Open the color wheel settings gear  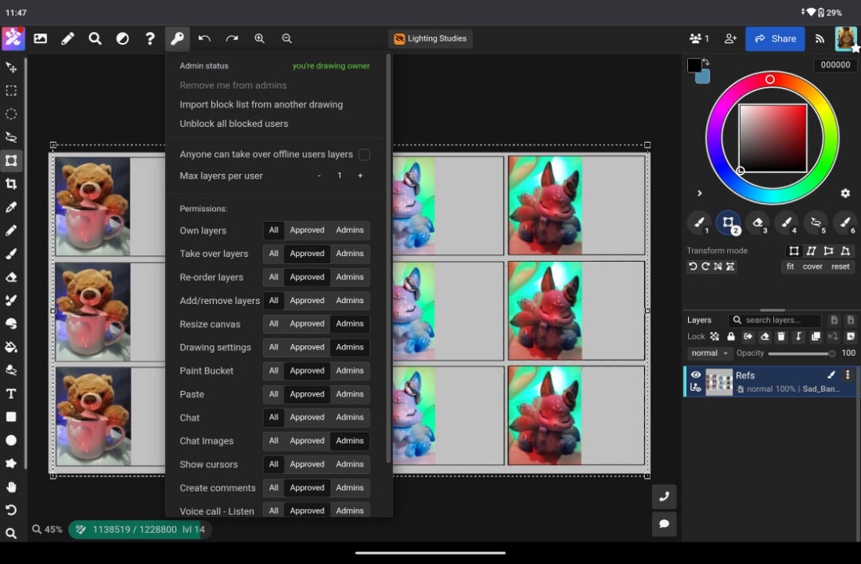pyautogui.click(x=845, y=193)
